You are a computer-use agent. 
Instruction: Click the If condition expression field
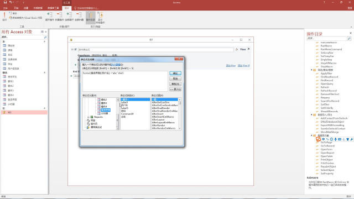pyautogui.click(x=155, y=49)
